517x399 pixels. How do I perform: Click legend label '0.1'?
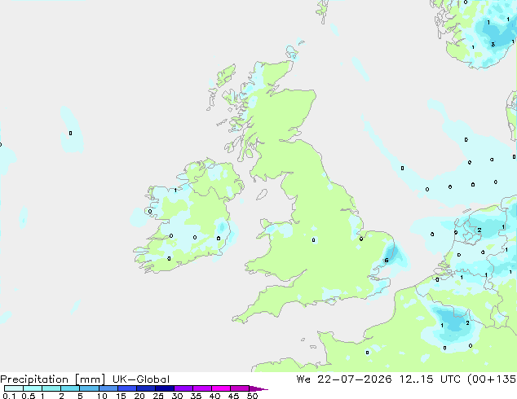tap(10, 396)
